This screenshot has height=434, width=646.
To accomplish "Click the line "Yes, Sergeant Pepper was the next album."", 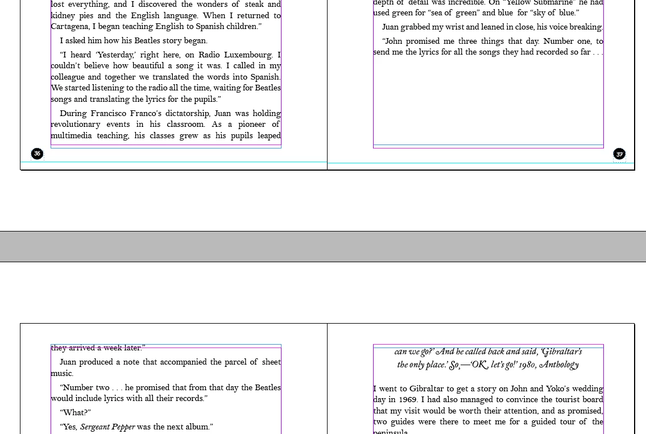I will point(136,427).
